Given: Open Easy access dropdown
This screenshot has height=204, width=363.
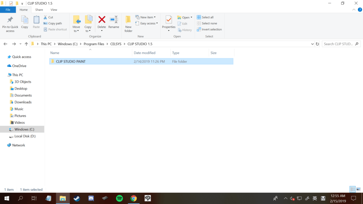Looking at the screenshot, I should click(147, 23).
